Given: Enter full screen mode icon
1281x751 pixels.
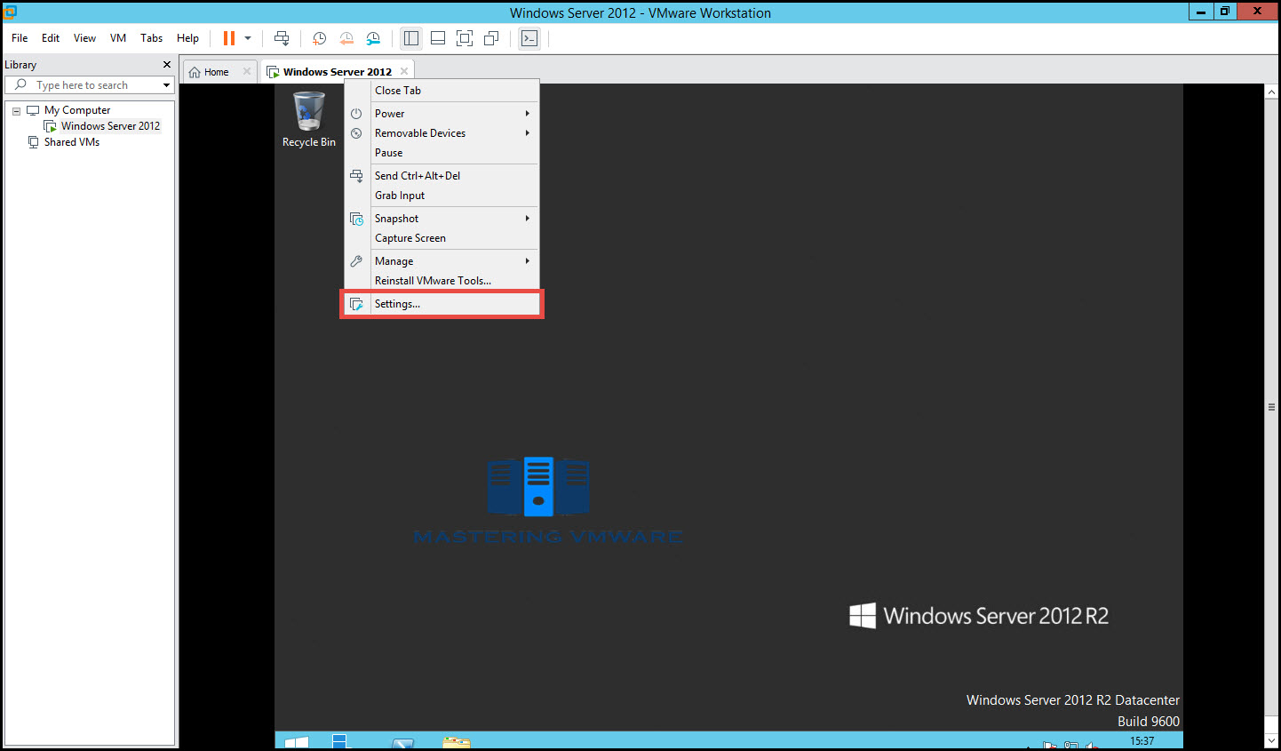Looking at the screenshot, I should [465, 38].
